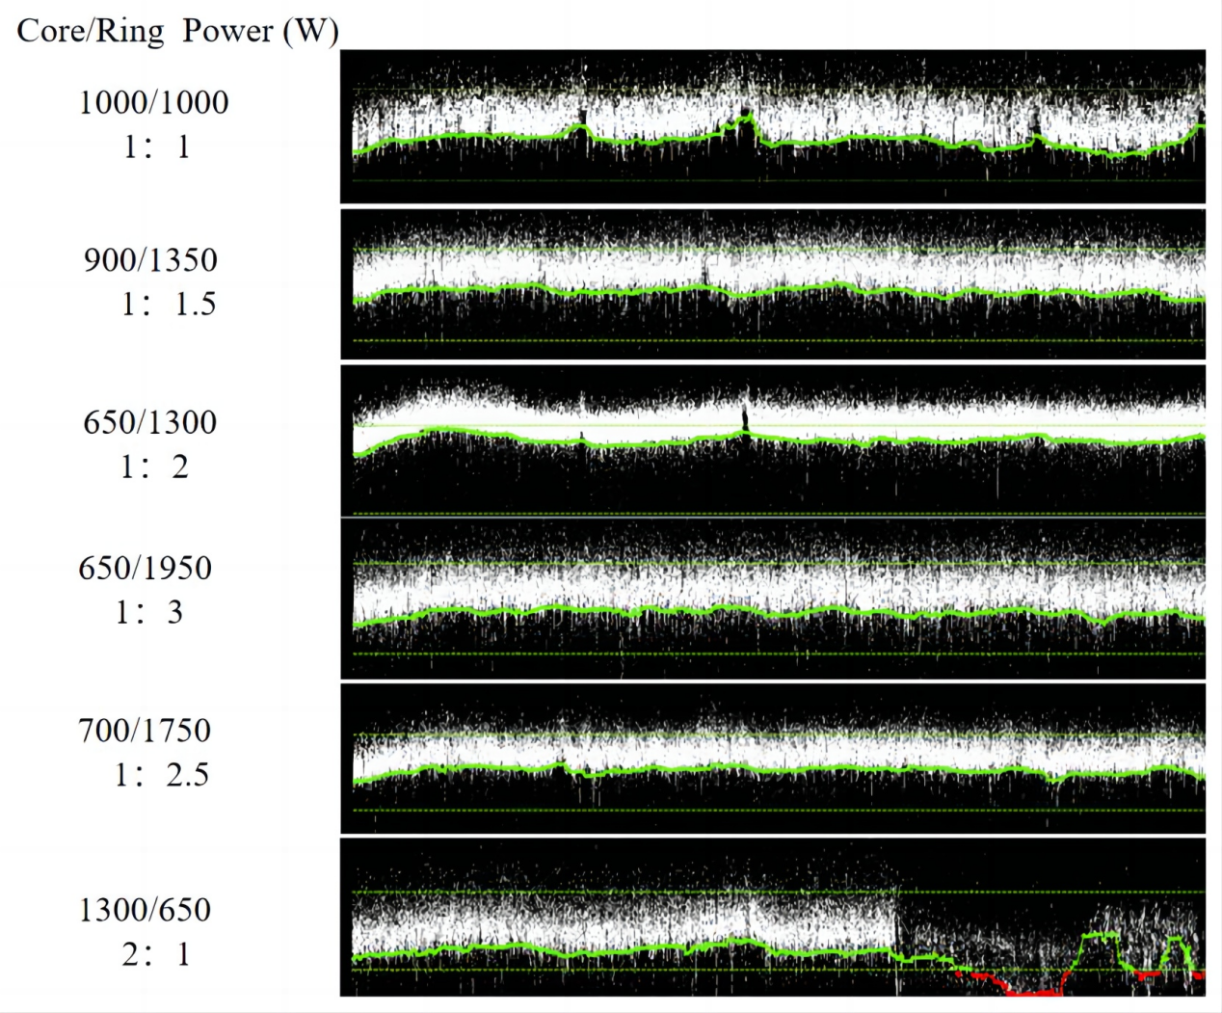Select the '650/1950' power label

[x=146, y=568]
